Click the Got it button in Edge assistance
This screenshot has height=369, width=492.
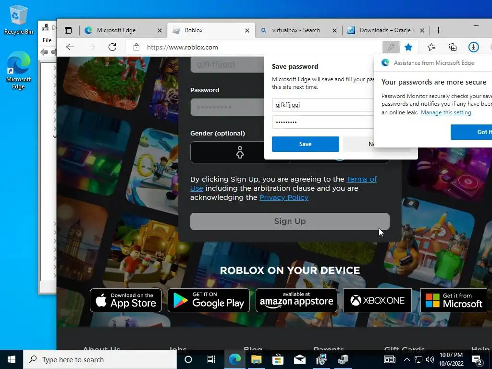click(471, 132)
